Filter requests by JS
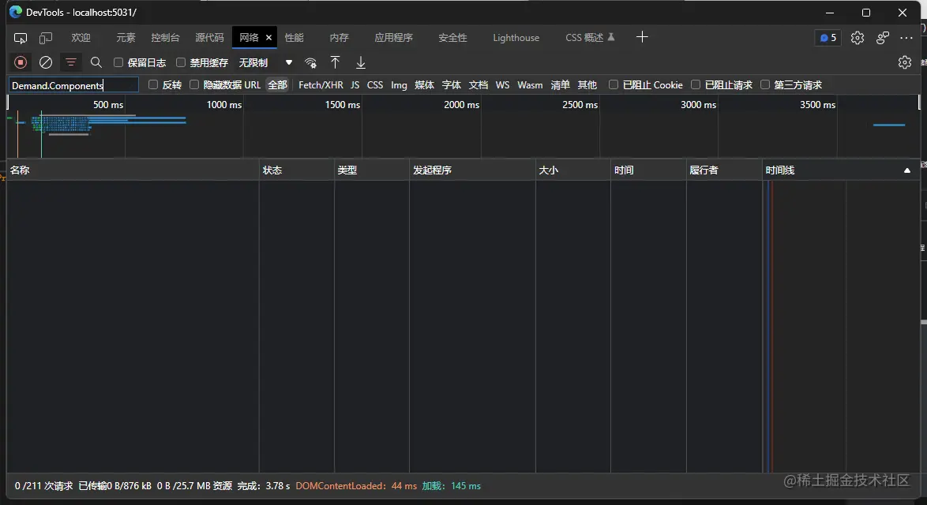Viewport: 927px width, 505px height. (x=355, y=85)
